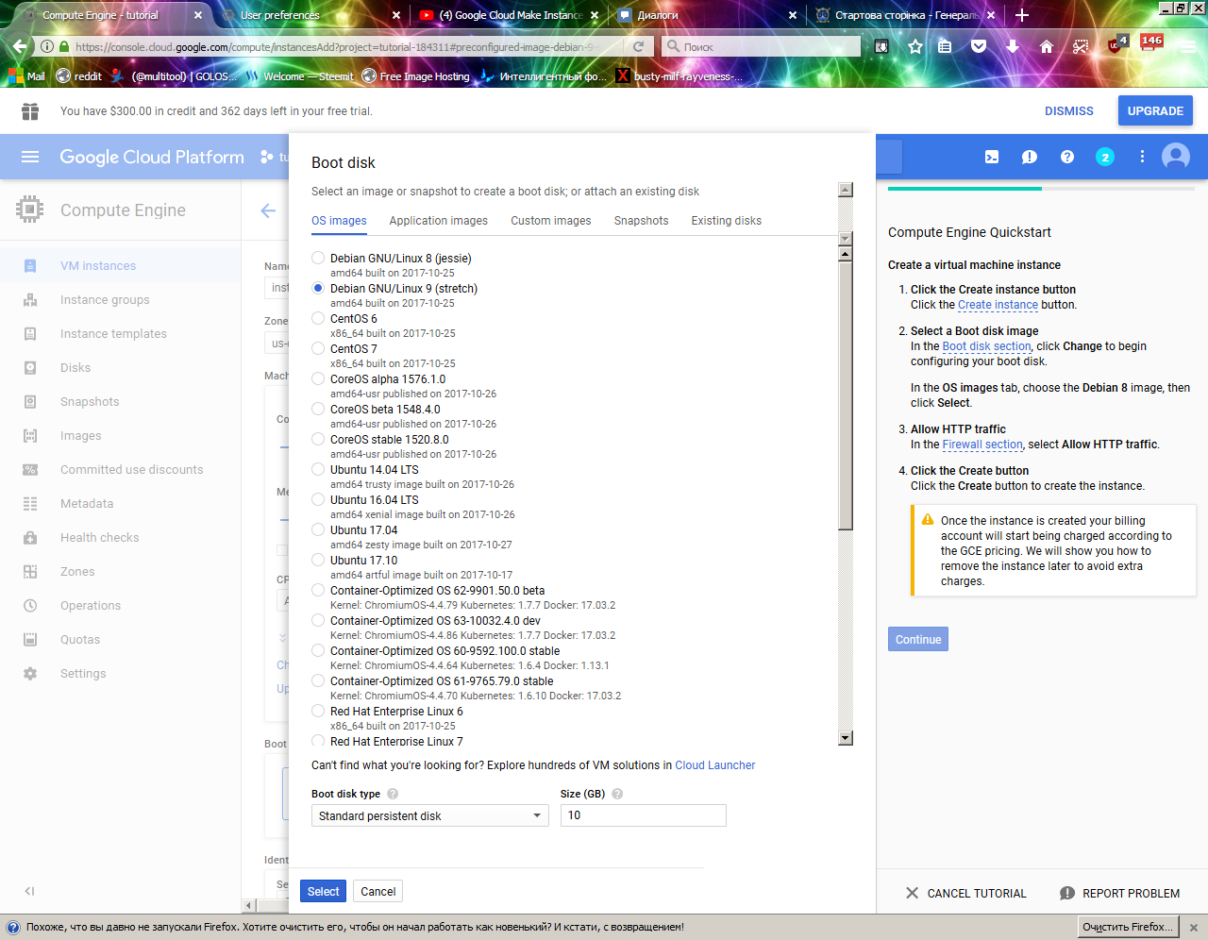Open the Instance templates sidebar icon
The image size is (1208, 940).
coord(30,334)
